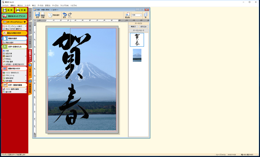Select the 賀春 calligraphy thumbnail in parts list
The image size is (260, 157).
pos(137,40)
